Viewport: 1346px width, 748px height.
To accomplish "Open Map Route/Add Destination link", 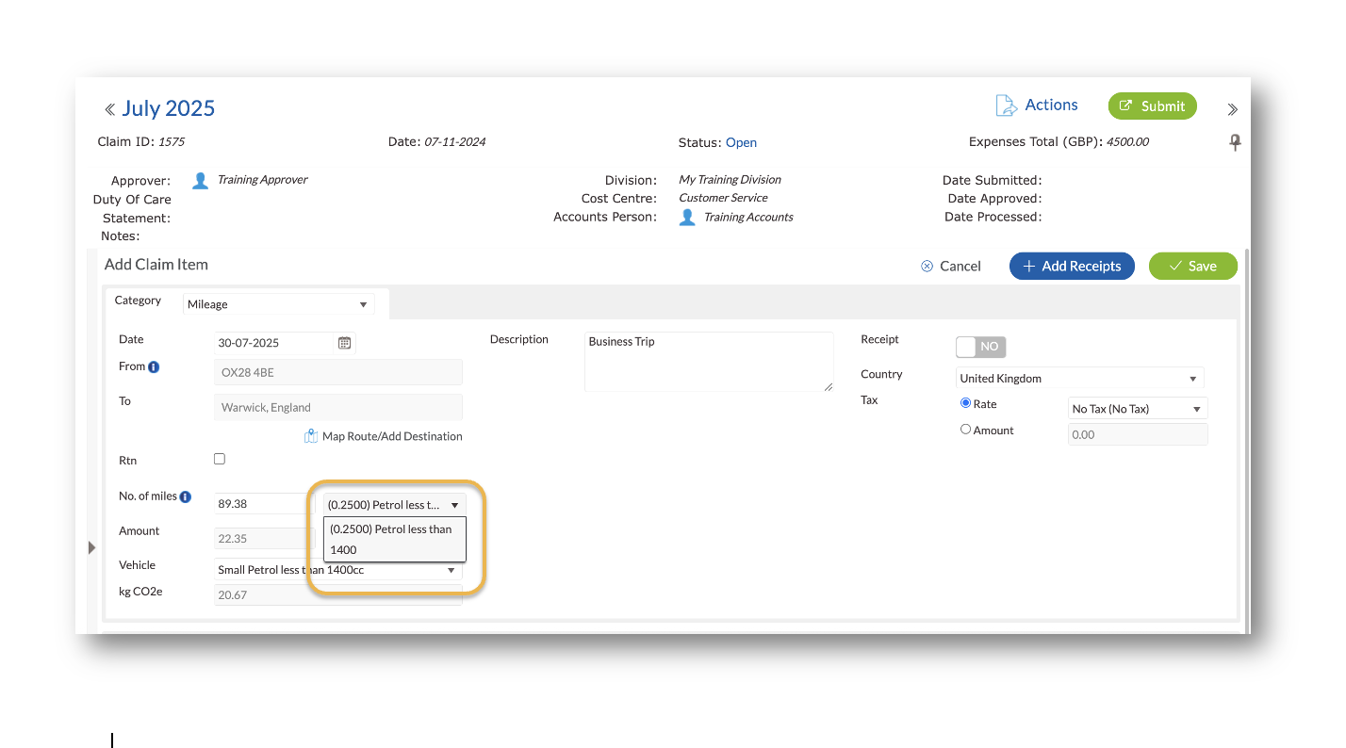I will click(x=392, y=436).
